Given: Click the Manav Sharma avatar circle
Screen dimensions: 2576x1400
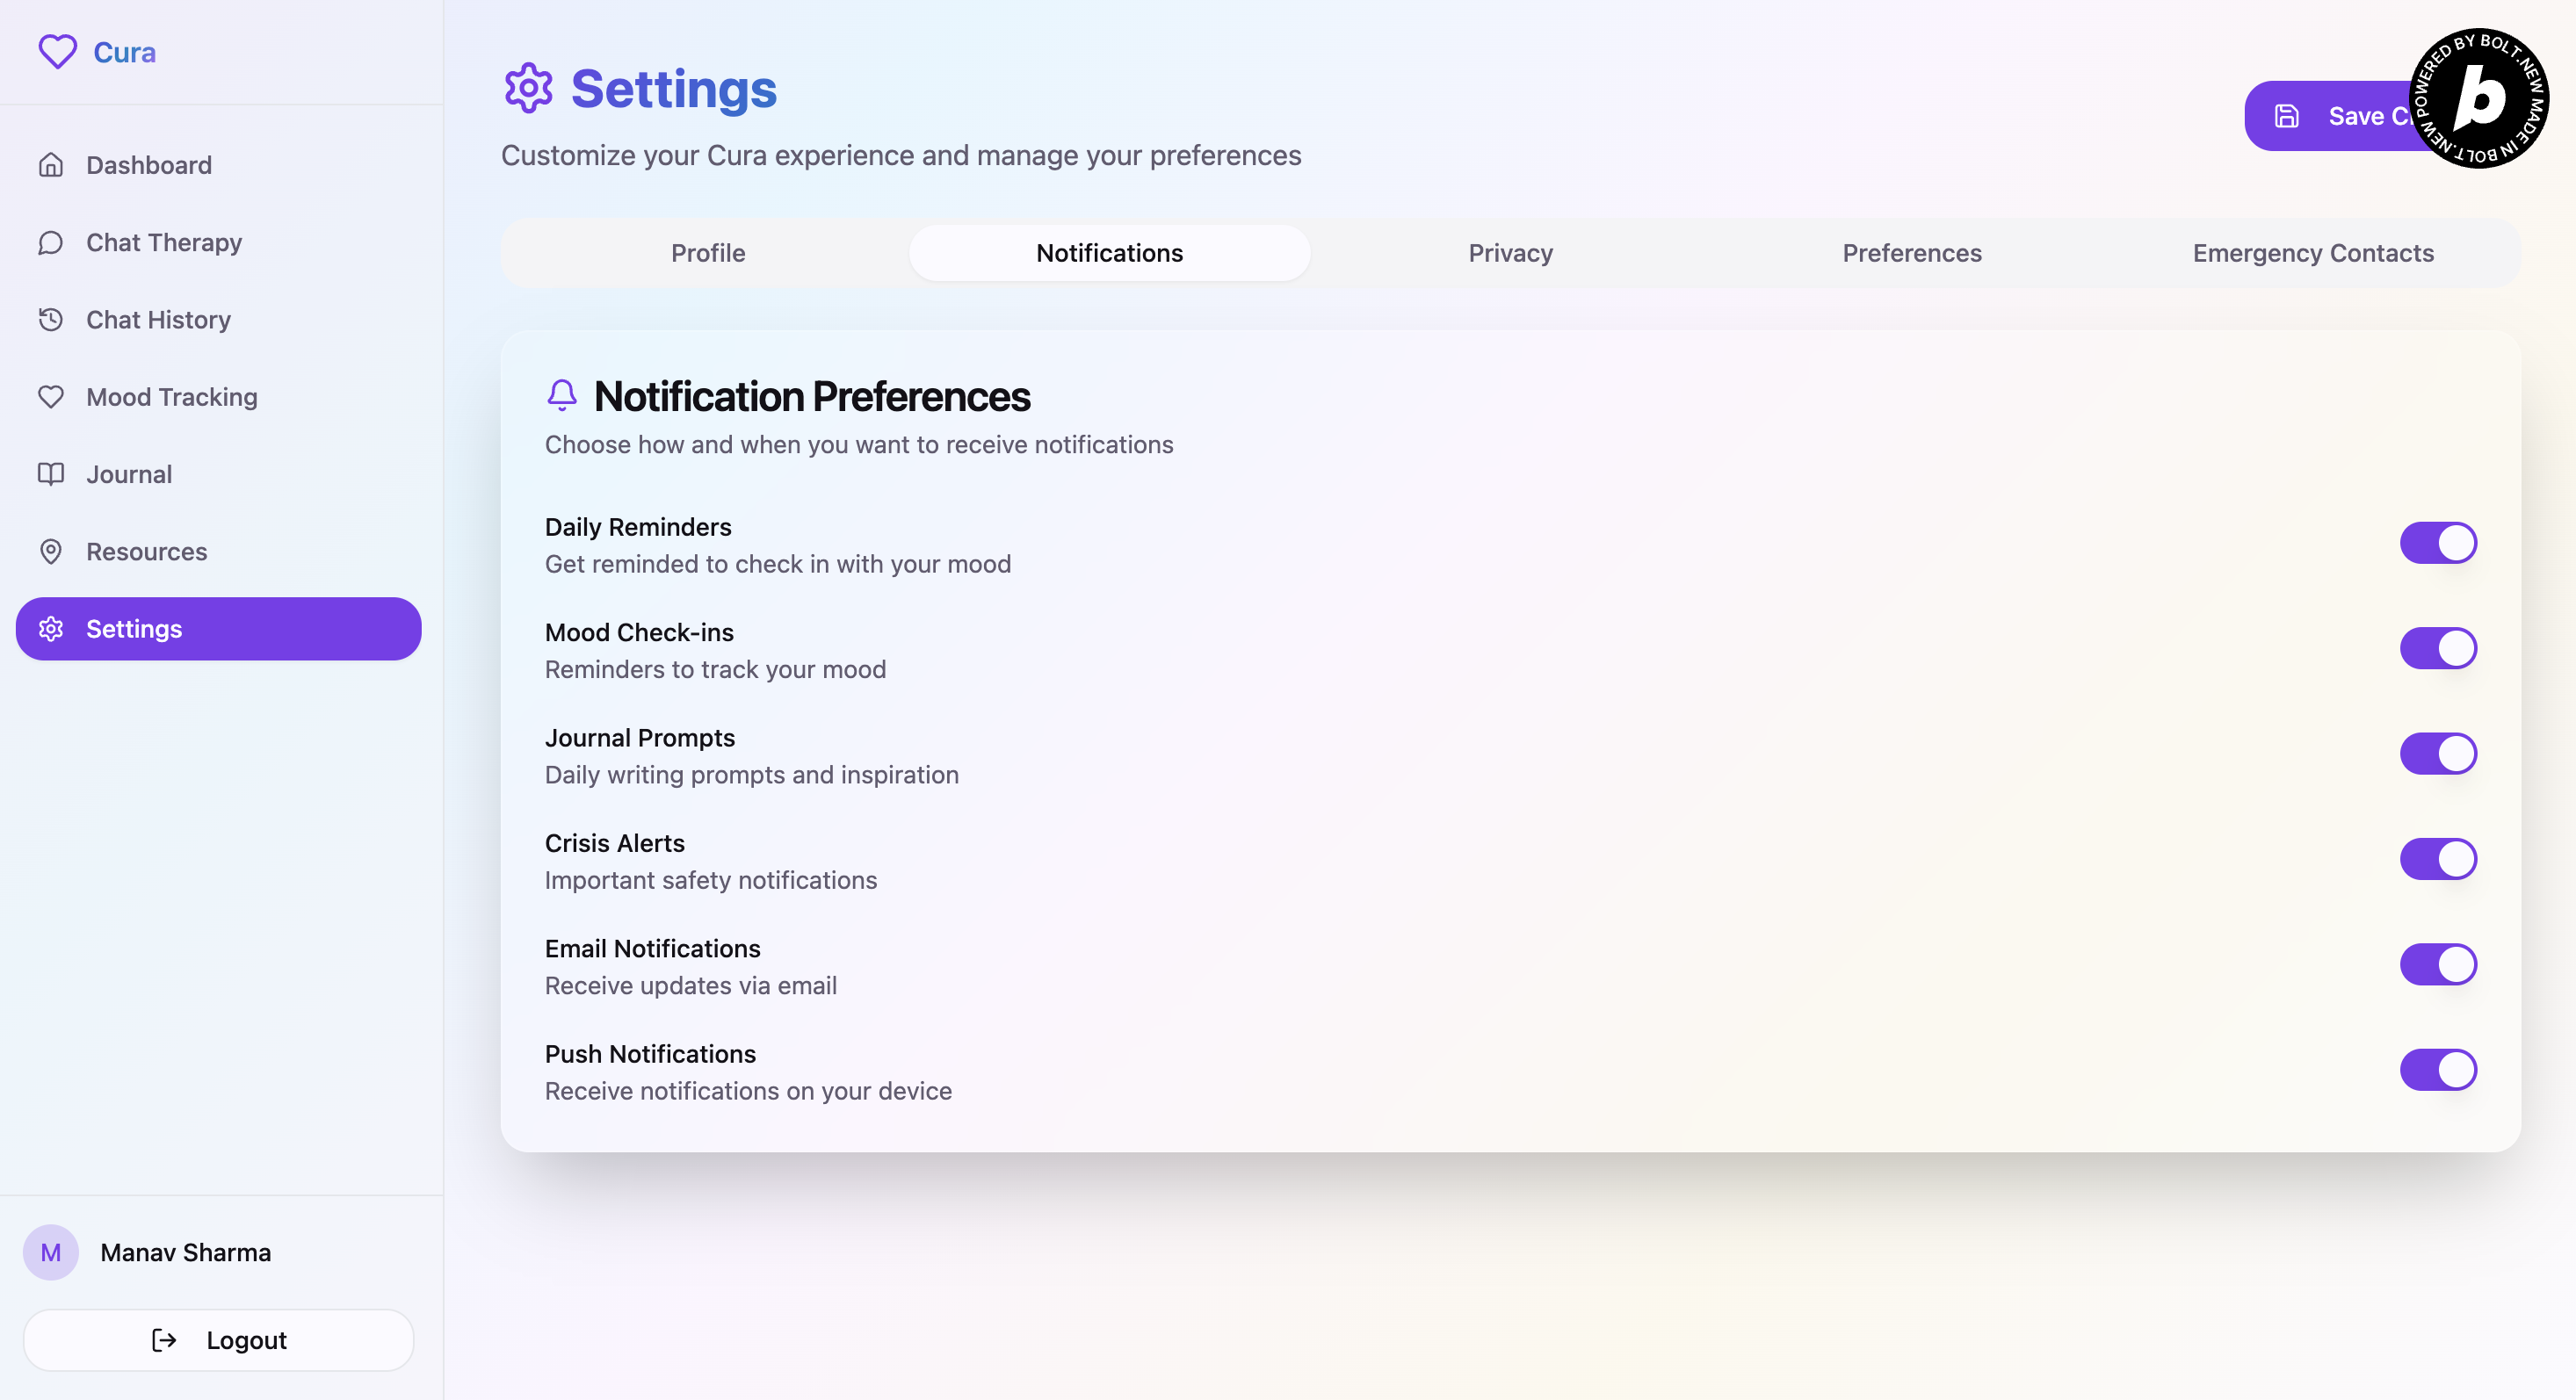Looking at the screenshot, I should pyautogui.click(x=51, y=1252).
